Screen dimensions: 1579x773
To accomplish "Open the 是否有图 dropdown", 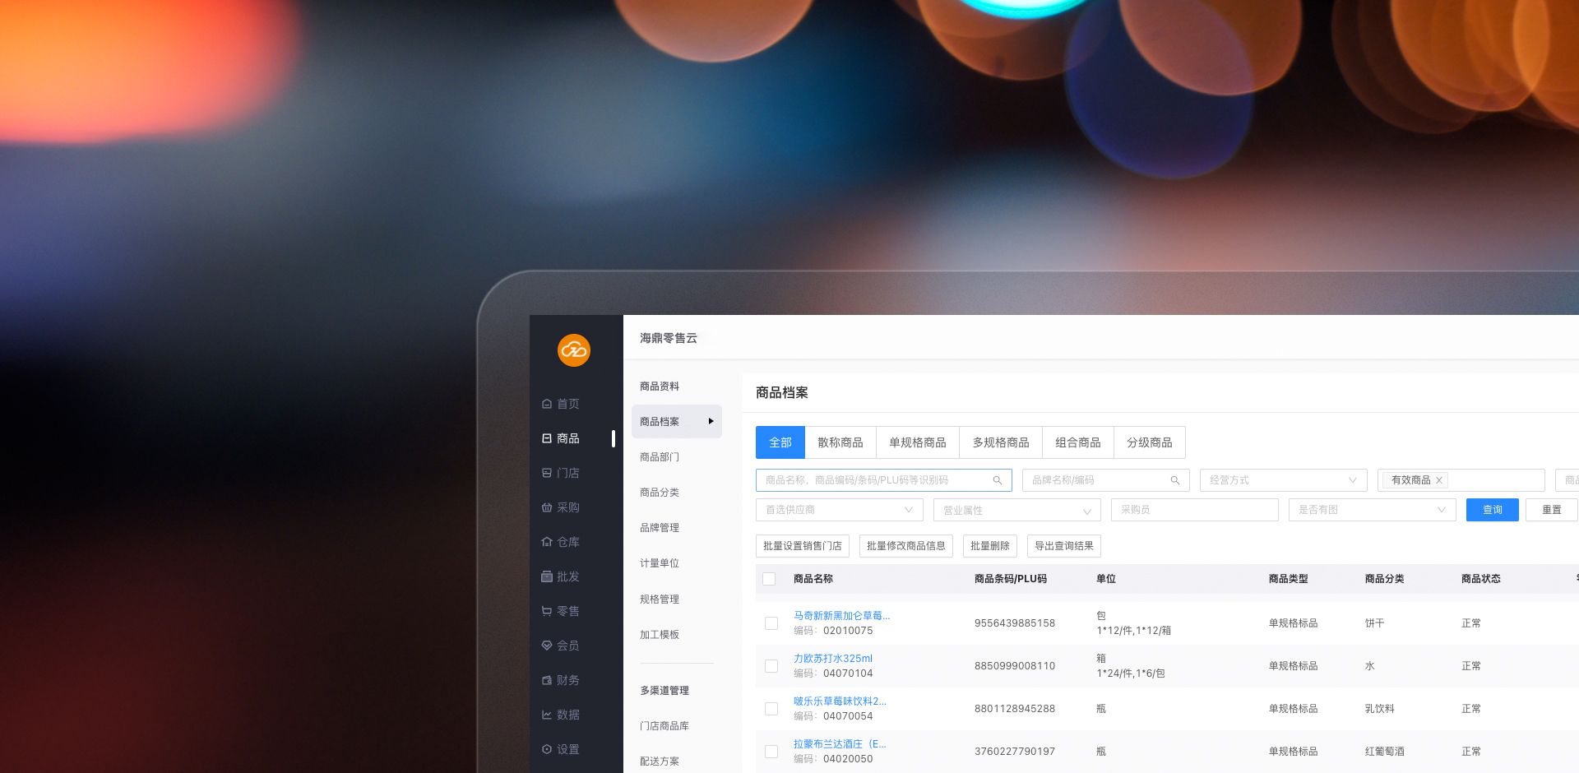I will [1373, 510].
